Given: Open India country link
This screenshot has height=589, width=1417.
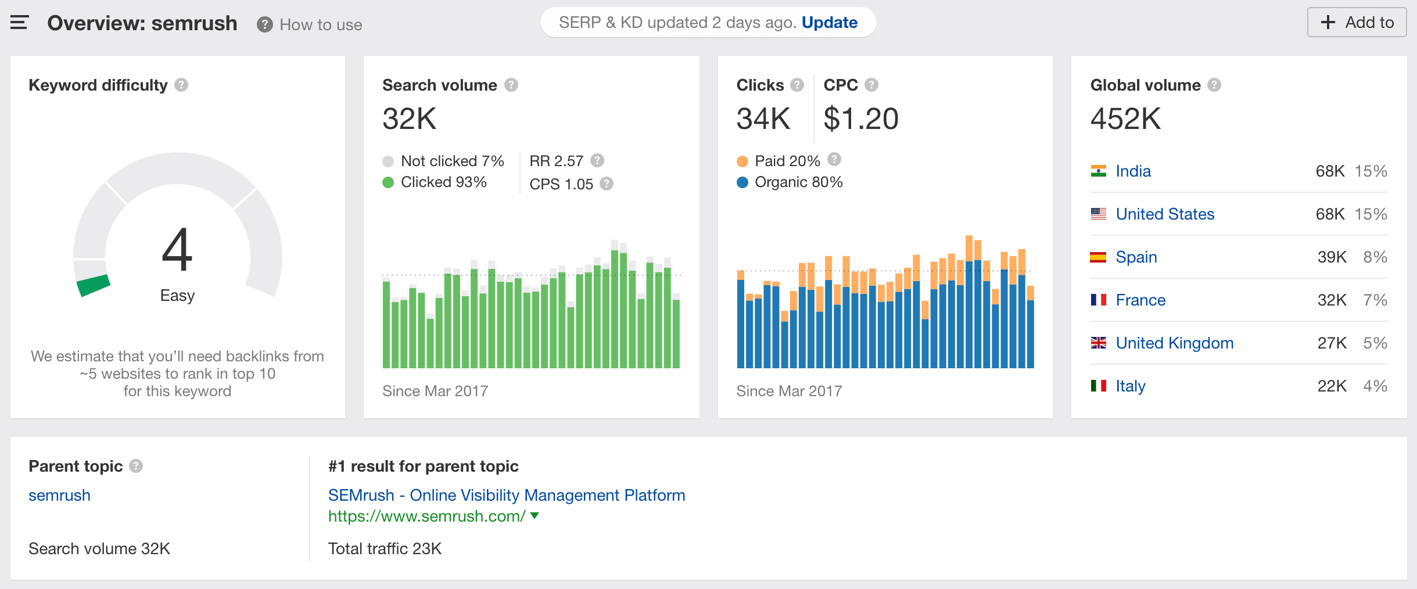Looking at the screenshot, I should click(x=1133, y=171).
